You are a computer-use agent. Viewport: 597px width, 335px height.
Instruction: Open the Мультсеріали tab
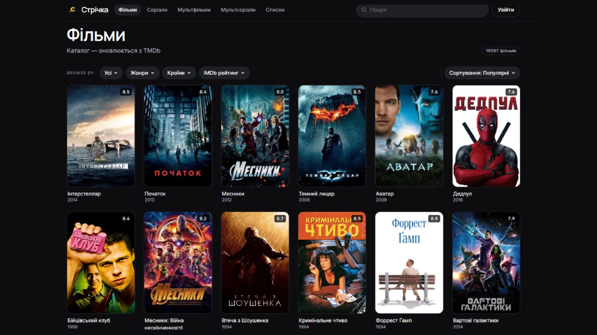(x=238, y=10)
